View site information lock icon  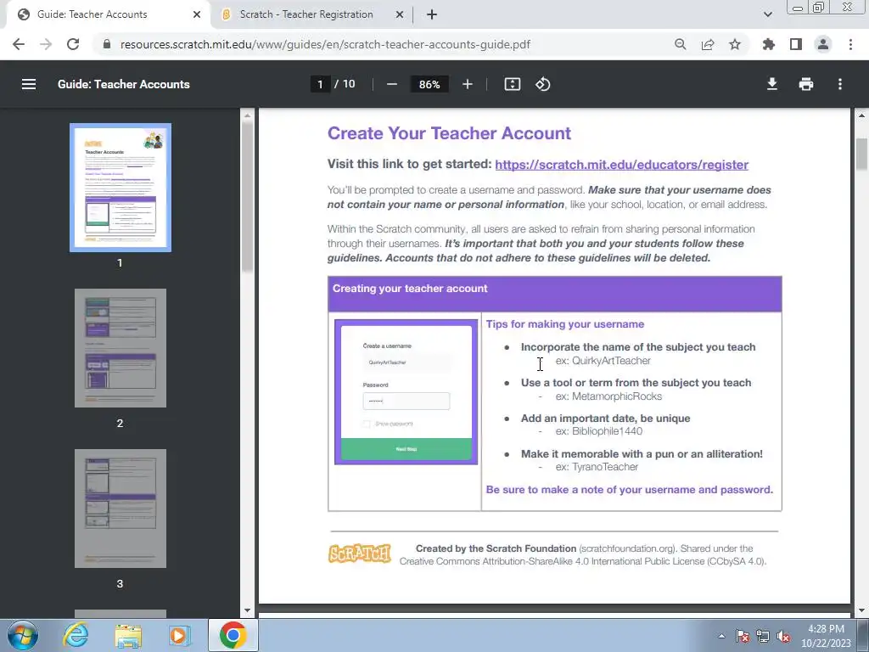coord(107,44)
